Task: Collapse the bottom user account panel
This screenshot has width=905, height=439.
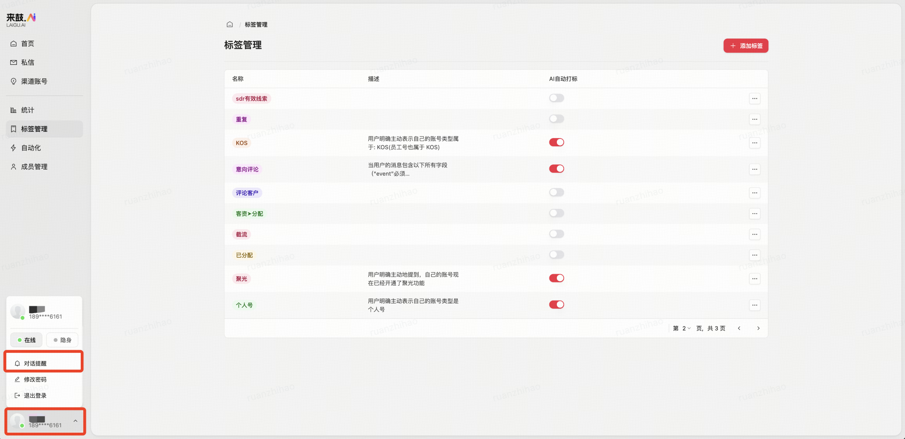Action: click(75, 421)
